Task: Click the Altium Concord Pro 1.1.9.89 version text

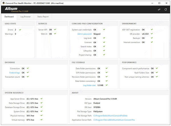Action: 105,99
